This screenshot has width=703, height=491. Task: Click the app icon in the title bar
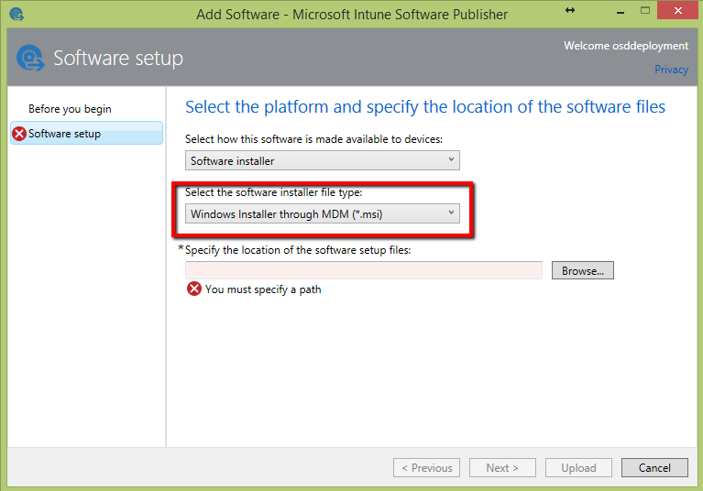[16, 14]
